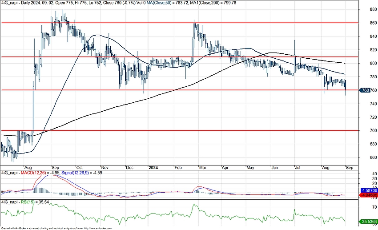Select the red horizontal line at 700
The height and width of the screenshot is (230, 378).
point(180,130)
